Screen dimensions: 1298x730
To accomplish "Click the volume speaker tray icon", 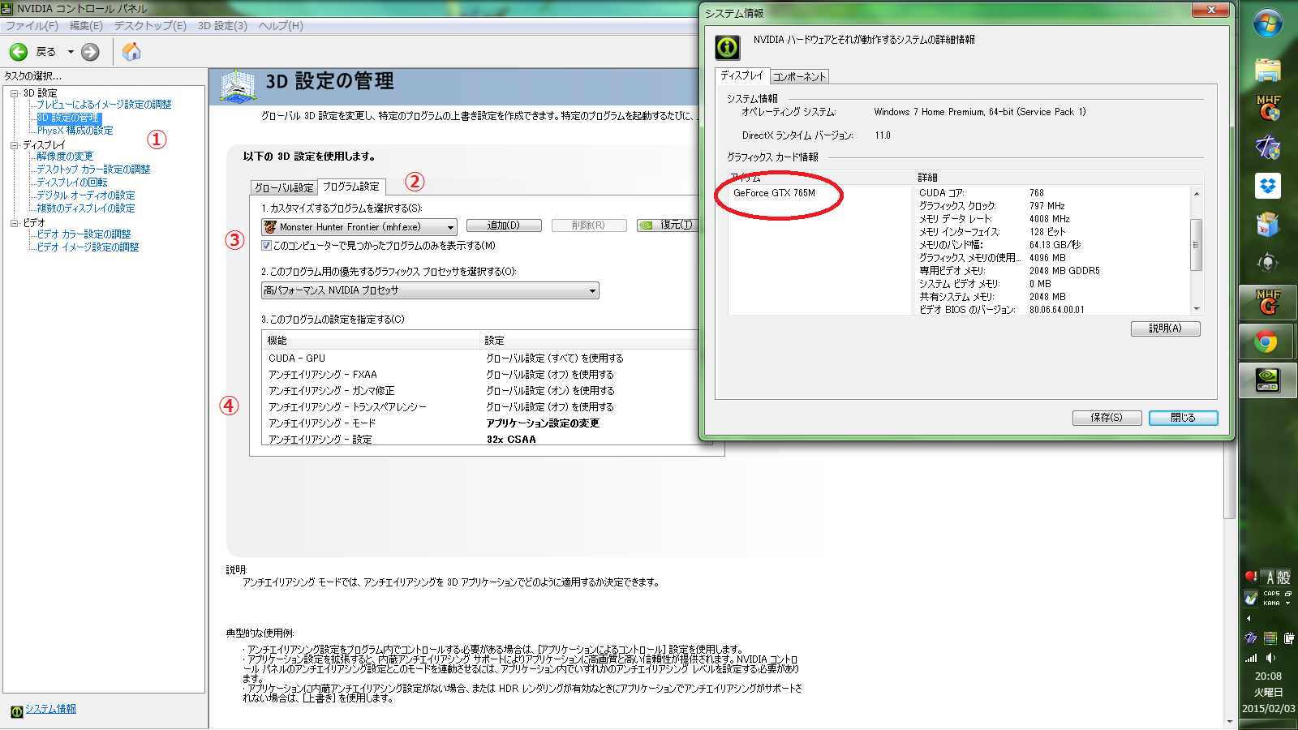I will coord(1270,658).
